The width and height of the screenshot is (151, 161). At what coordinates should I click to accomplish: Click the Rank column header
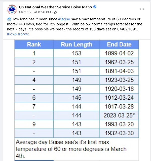click(34, 45)
